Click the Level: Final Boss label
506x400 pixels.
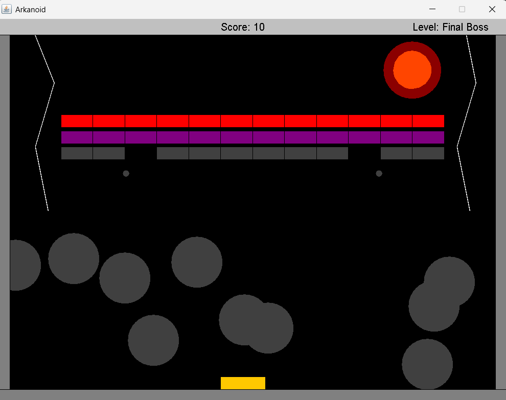pos(450,27)
